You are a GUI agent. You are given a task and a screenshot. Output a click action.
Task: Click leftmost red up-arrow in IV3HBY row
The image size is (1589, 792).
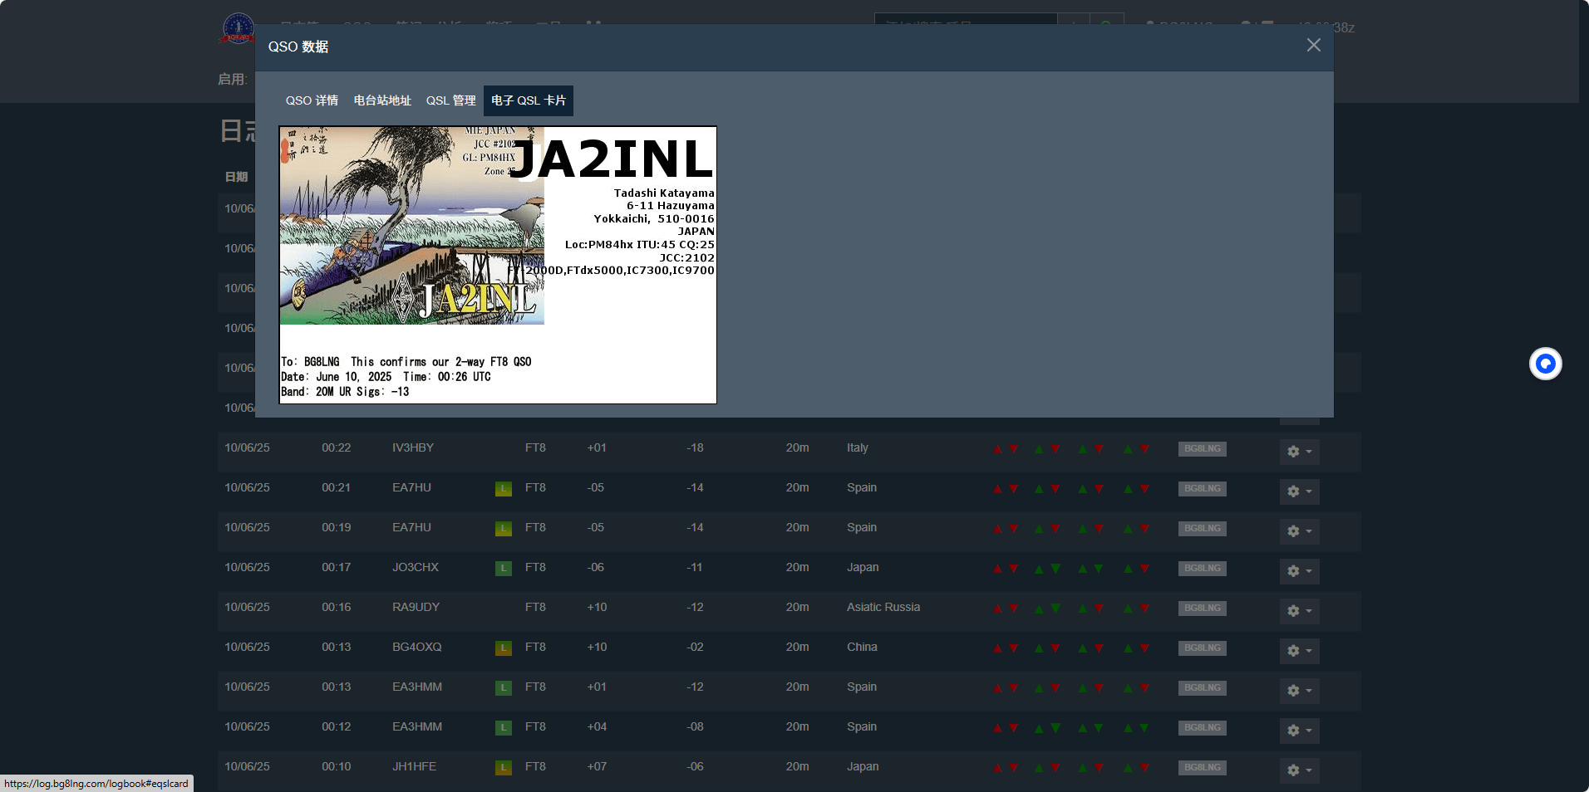[997, 449]
